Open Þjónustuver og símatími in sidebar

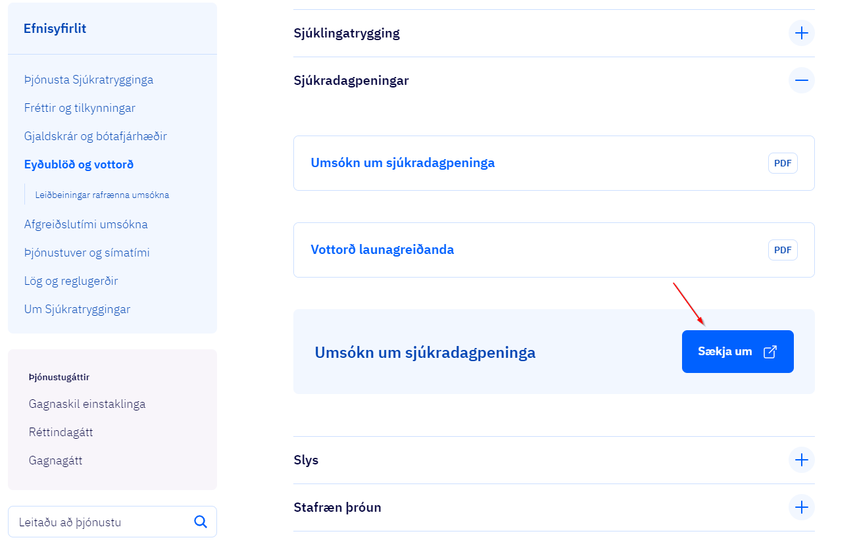(x=87, y=253)
